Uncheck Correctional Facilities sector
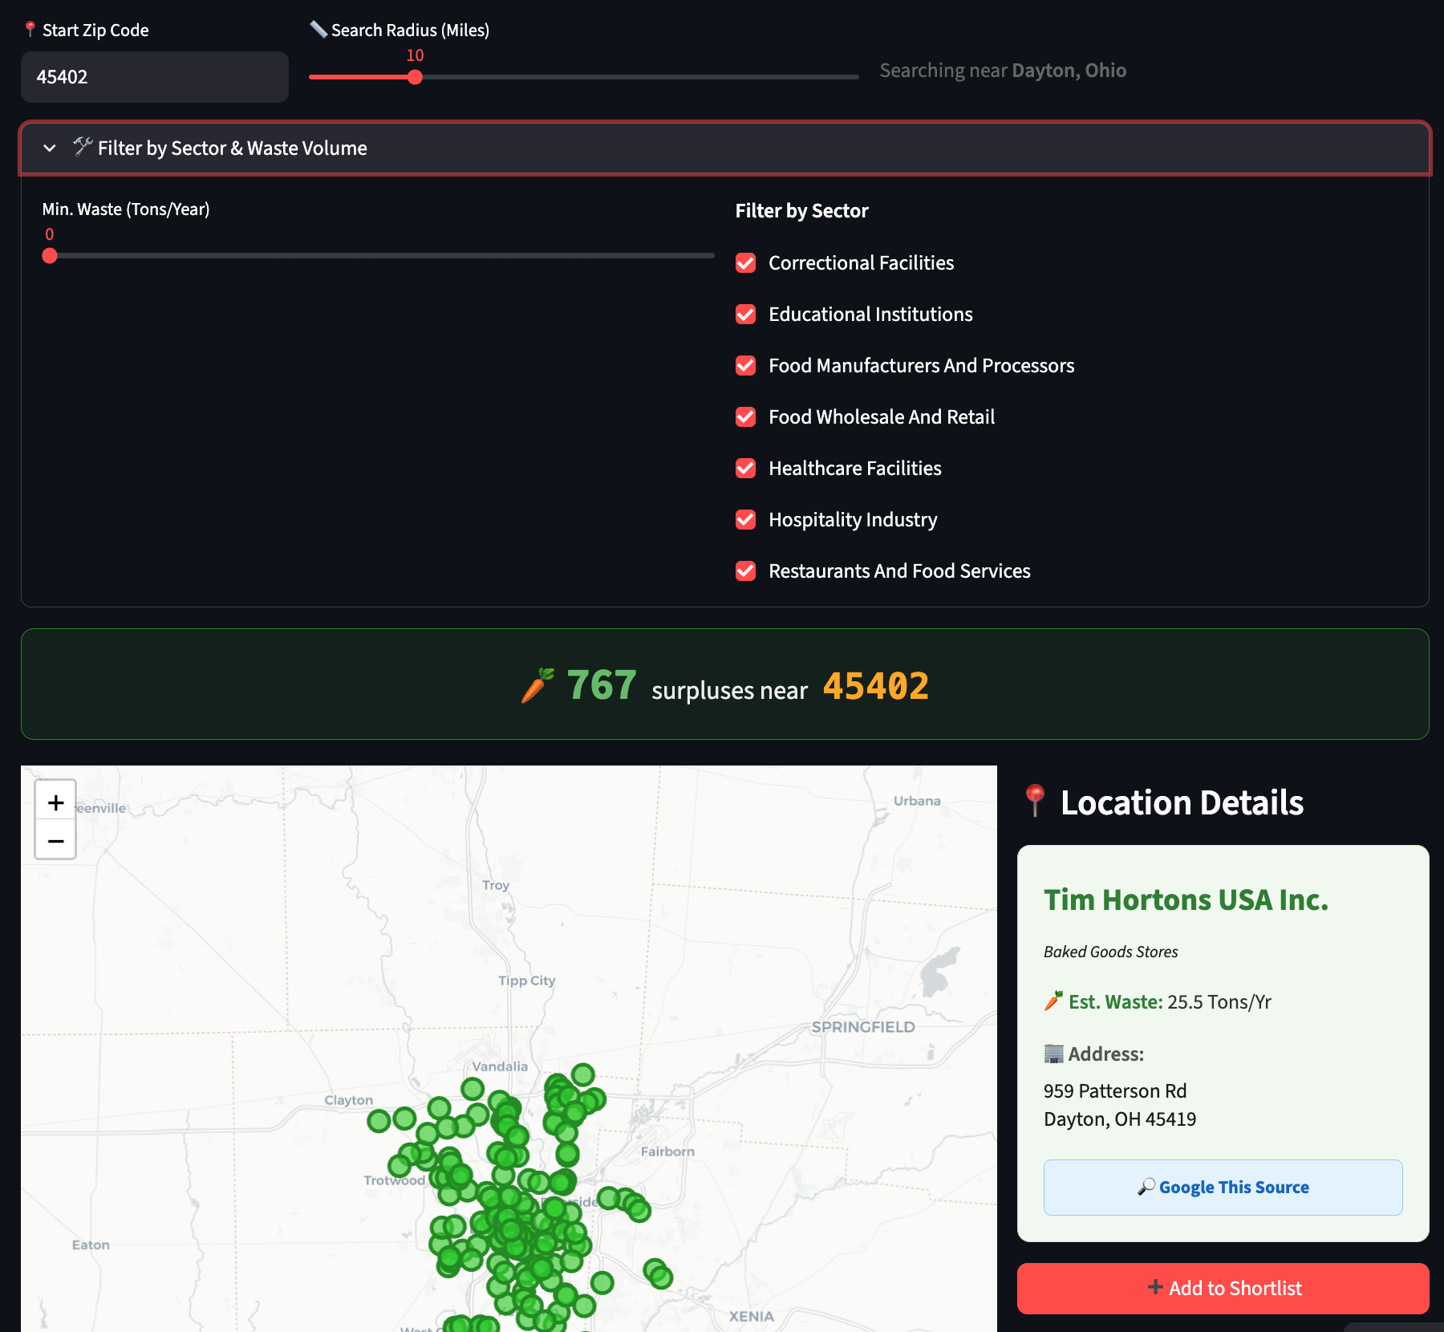 point(746,263)
